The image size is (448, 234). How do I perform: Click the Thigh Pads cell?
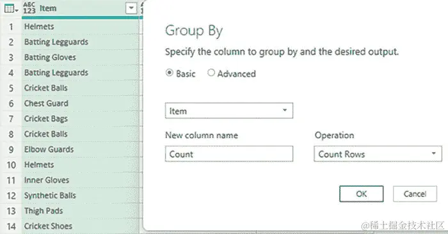tap(80, 211)
